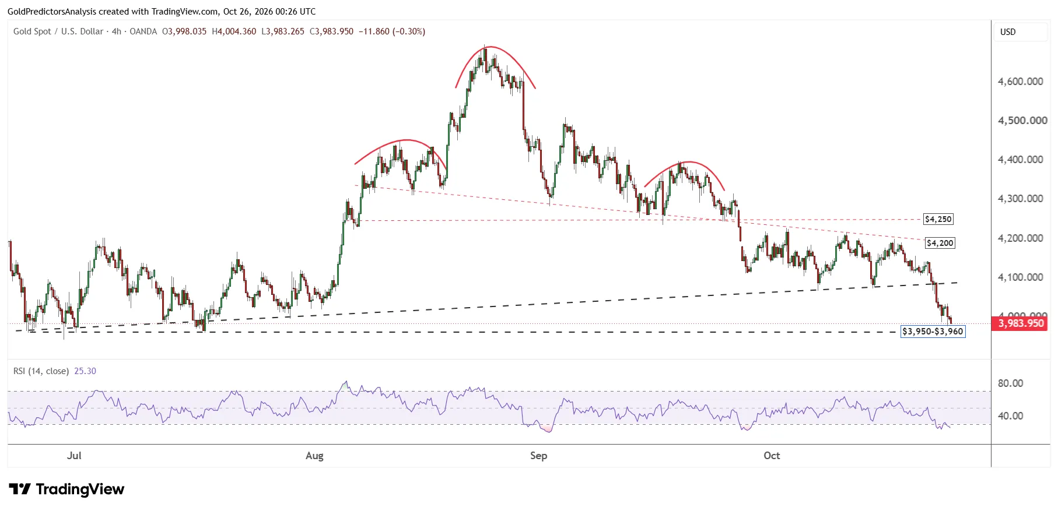Click the RSI 80.00 scale label
1058x511 pixels.
1010,383
